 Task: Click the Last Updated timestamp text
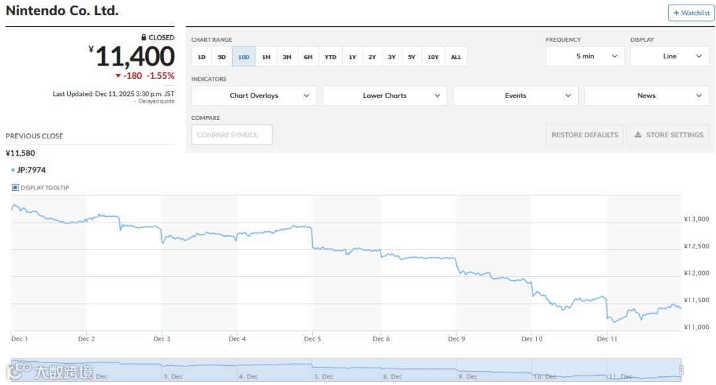coord(113,94)
